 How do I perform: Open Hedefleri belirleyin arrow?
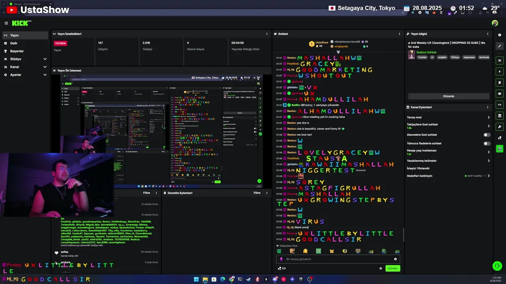pyautogui.click(x=489, y=176)
